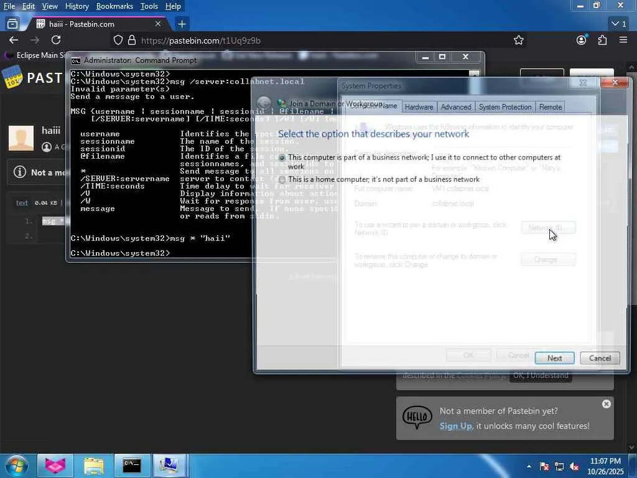Open the Firefox Tools menu
Viewport: 637px width, 478px height.
pos(149,6)
